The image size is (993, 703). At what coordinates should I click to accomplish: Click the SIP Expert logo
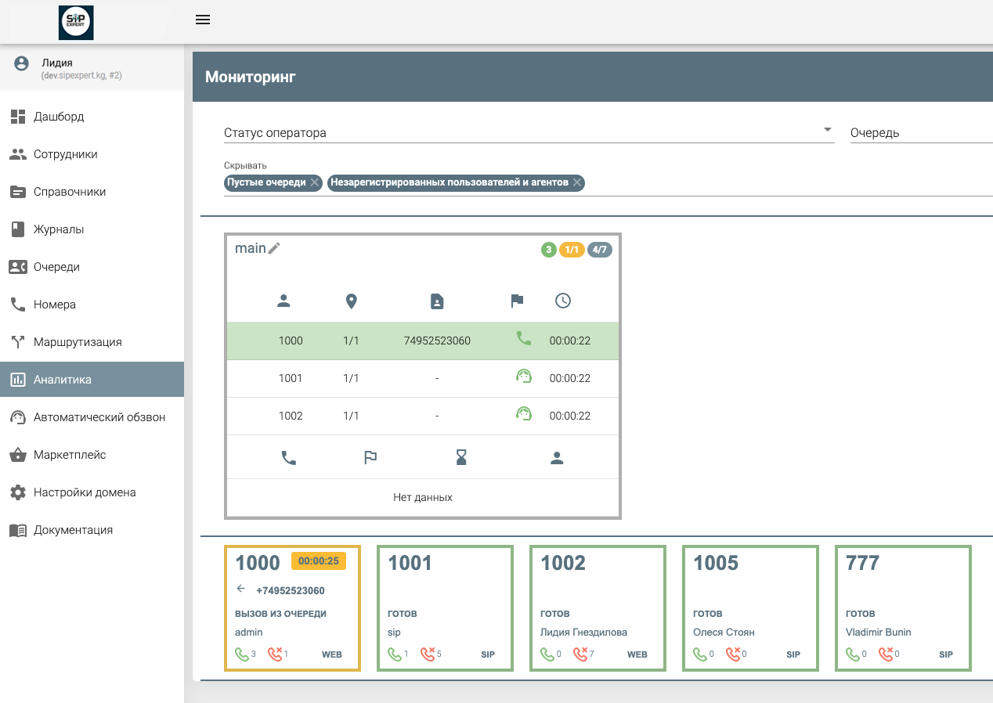click(x=76, y=23)
